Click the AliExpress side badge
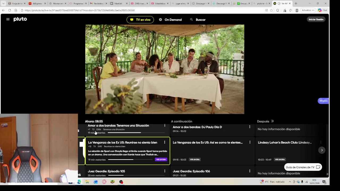Image resolution: width=340 pixels, height=191 pixels. click(323, 101)
